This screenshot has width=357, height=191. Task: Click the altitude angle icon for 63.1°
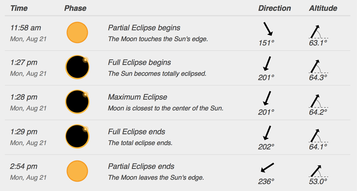coord(318,32)
